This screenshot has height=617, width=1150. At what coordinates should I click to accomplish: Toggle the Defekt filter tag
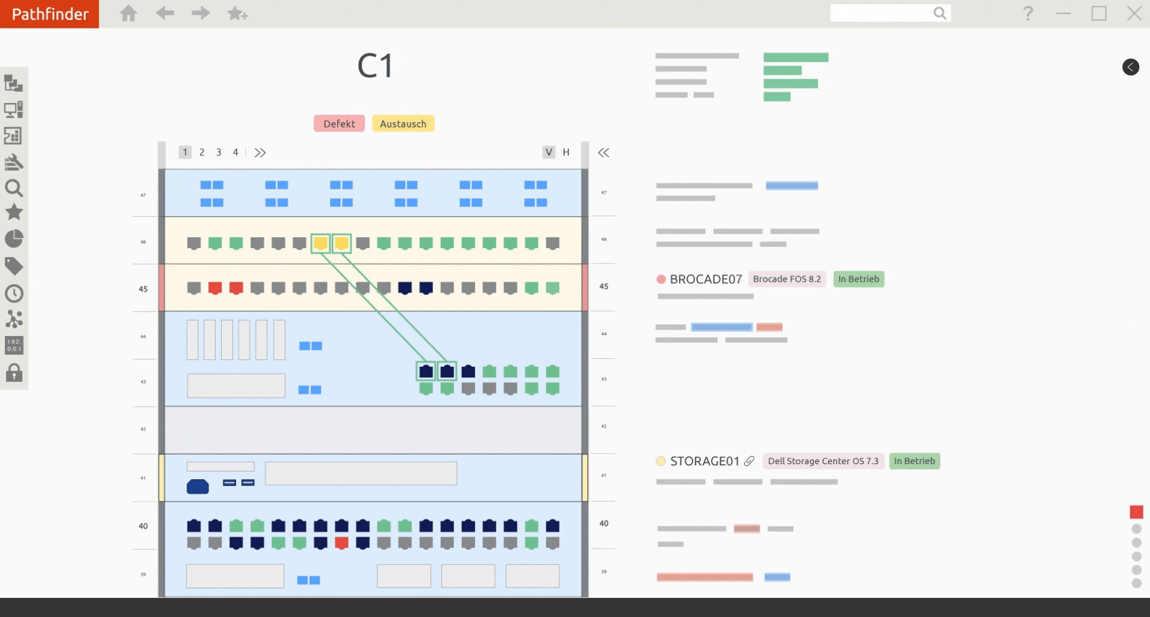[x=339, y=123]
